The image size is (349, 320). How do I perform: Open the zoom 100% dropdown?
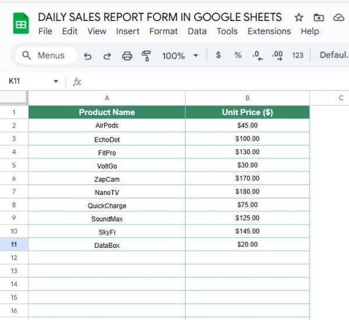pos(180,56)
